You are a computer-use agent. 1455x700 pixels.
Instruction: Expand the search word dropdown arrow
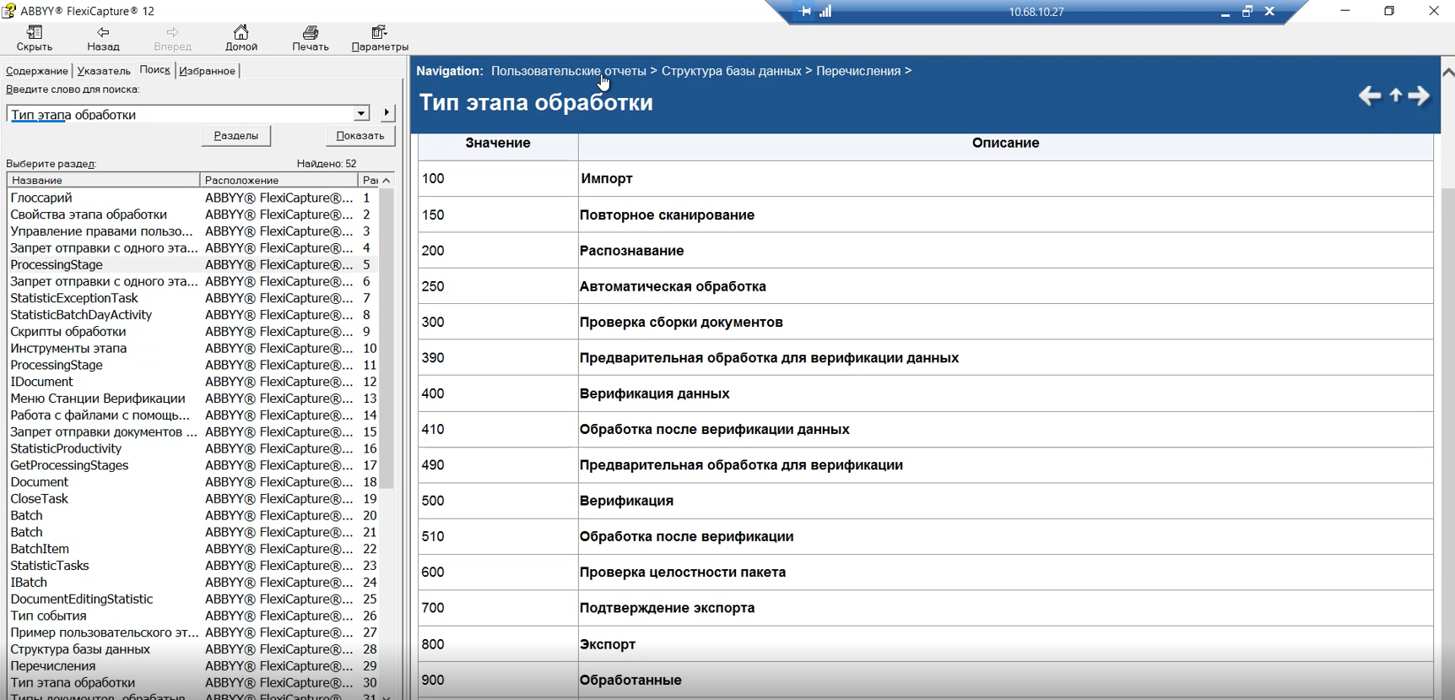[x=361, y=114]
